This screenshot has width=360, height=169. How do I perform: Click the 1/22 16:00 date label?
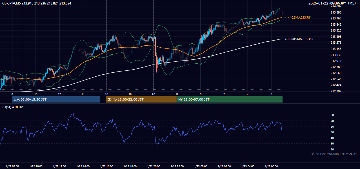[x=106, y=166]
